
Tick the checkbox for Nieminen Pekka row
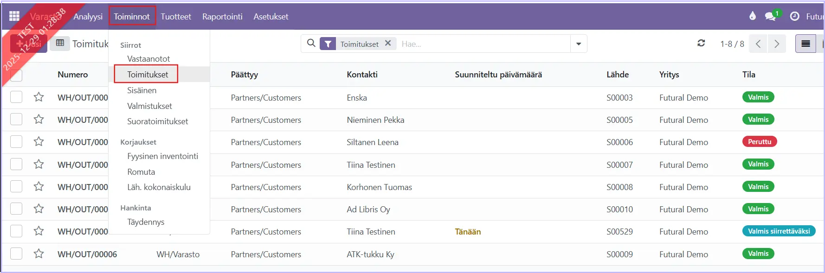pyautogui.click(x=16, y=120)
